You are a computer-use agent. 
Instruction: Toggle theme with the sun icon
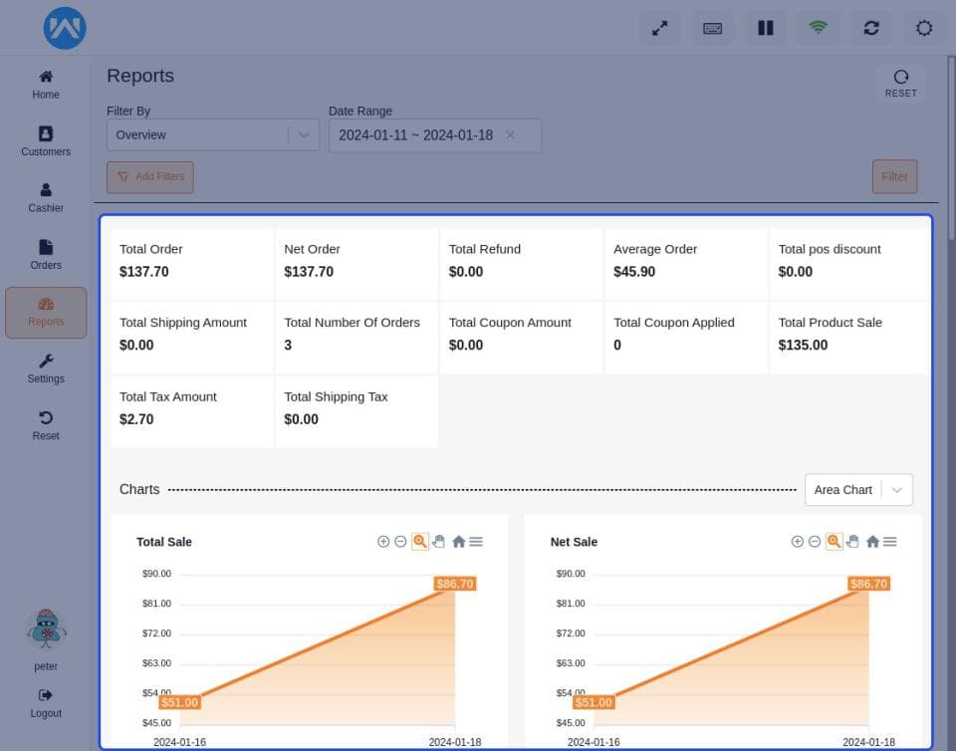tap(924, 28)
